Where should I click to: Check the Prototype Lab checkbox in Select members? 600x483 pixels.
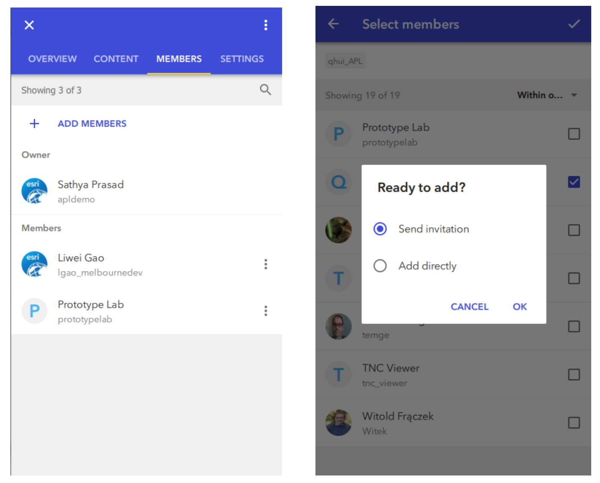[x=574, y=134]
